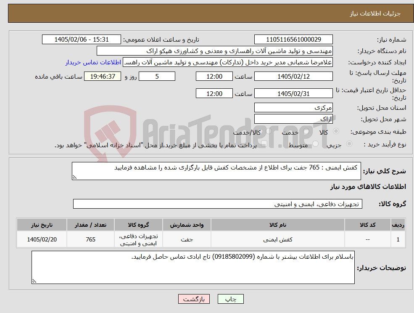
Task: Click the delivery province field مرکزی
Action: [x=293, y=108]
